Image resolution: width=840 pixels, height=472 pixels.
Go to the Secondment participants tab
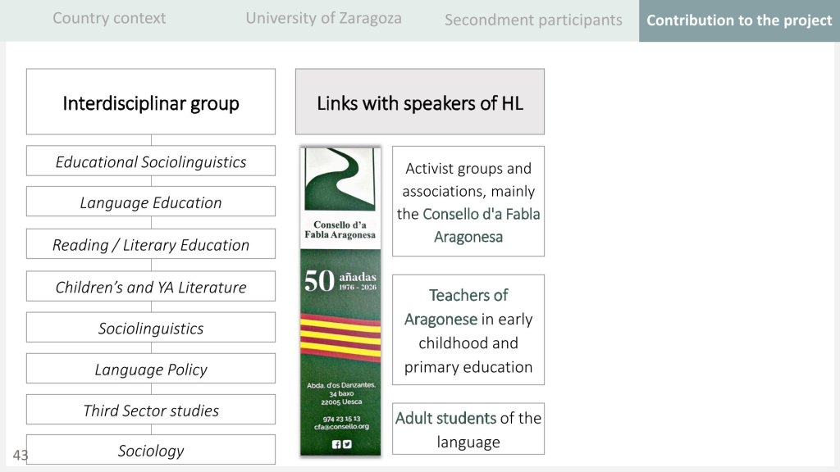click(x=533, y=20)
